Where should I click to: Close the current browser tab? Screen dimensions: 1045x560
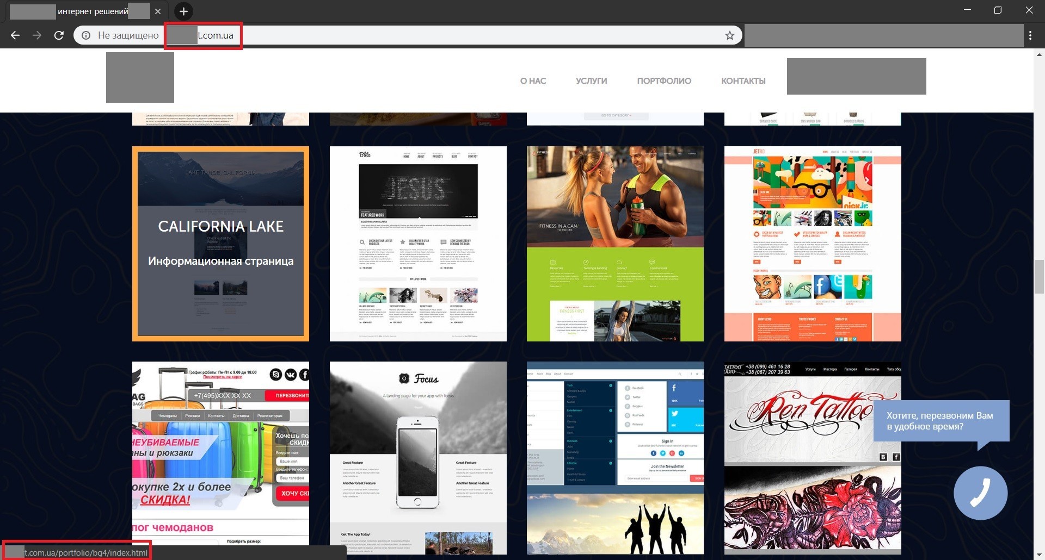coord(158,11)
